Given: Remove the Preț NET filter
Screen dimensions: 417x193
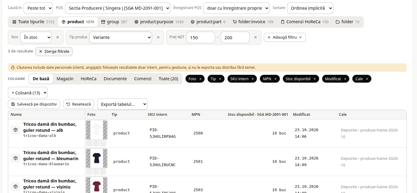Looking at the screenshot, I should pos(255,37).
